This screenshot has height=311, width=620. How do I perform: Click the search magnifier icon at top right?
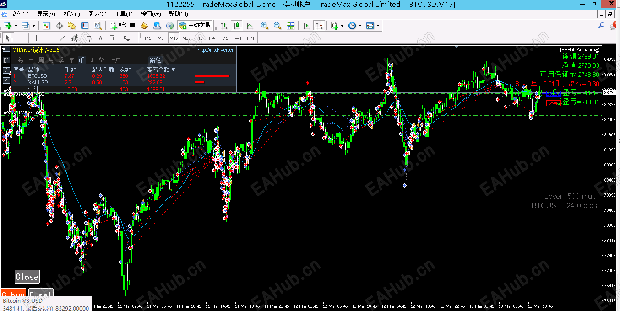[602, 26]
